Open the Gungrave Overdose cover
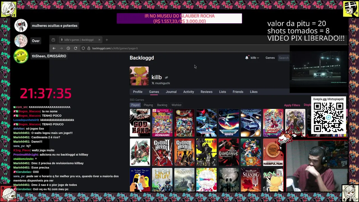359x202 pixels. pos(229,152)
